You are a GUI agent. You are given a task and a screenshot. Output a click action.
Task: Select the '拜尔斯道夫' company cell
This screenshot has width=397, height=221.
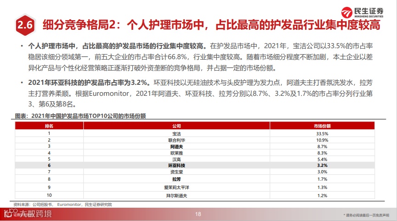[176, 195]
